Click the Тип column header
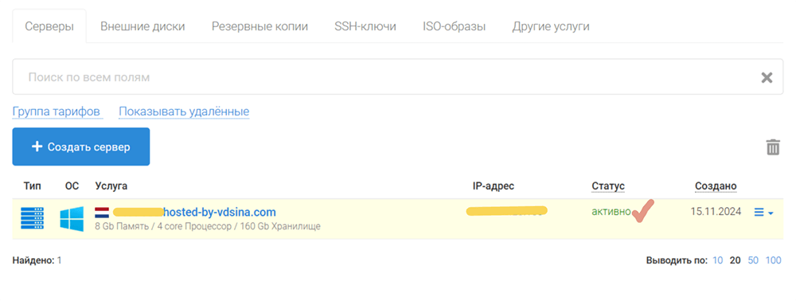 (32, 186)
